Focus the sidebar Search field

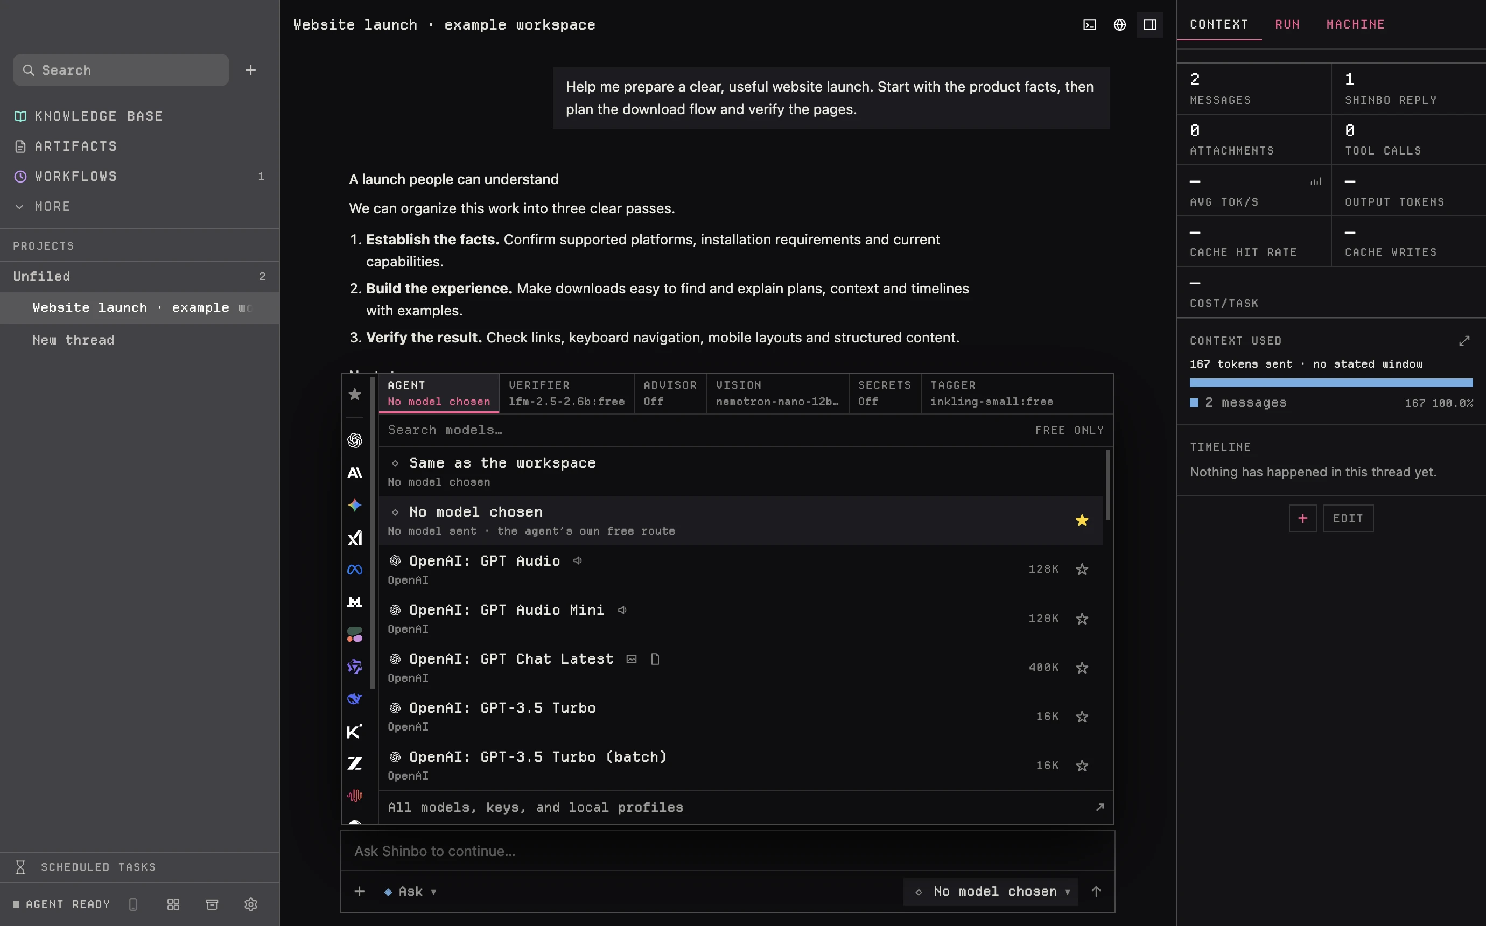pos(121,70)
